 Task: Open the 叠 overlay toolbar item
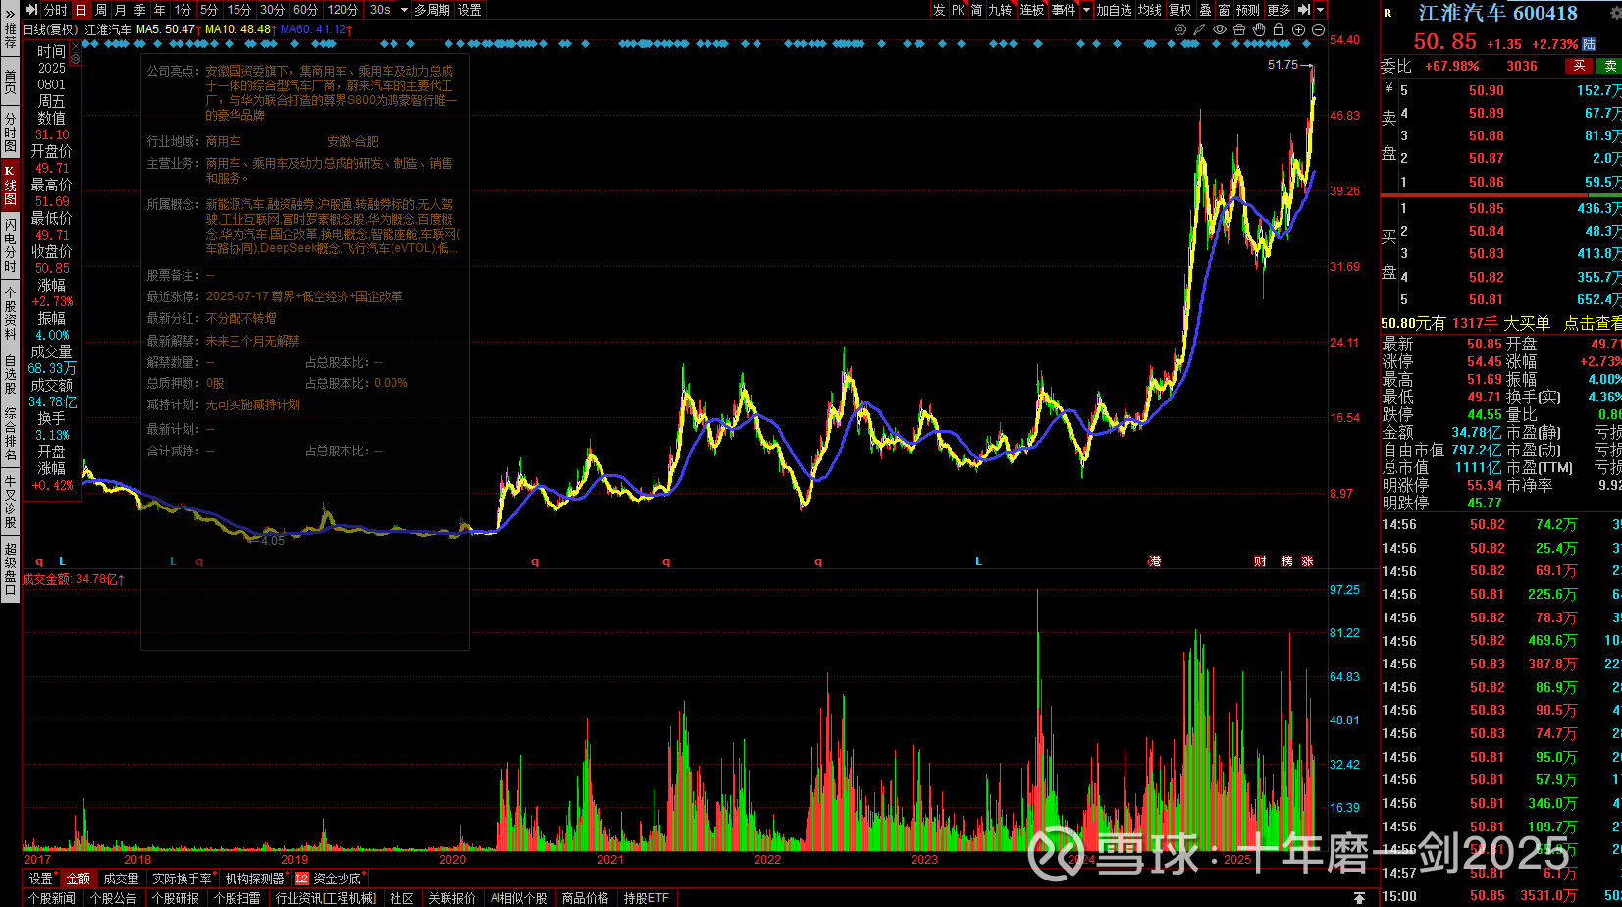click(x=1205, y=10)
